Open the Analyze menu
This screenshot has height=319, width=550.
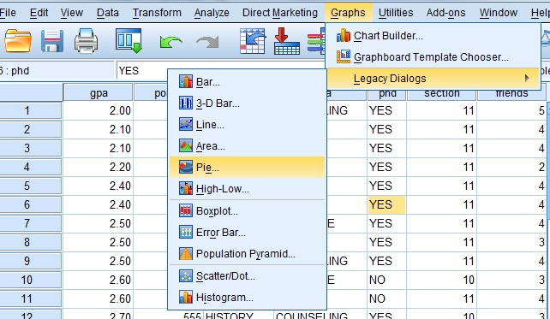tap(212, 13)
